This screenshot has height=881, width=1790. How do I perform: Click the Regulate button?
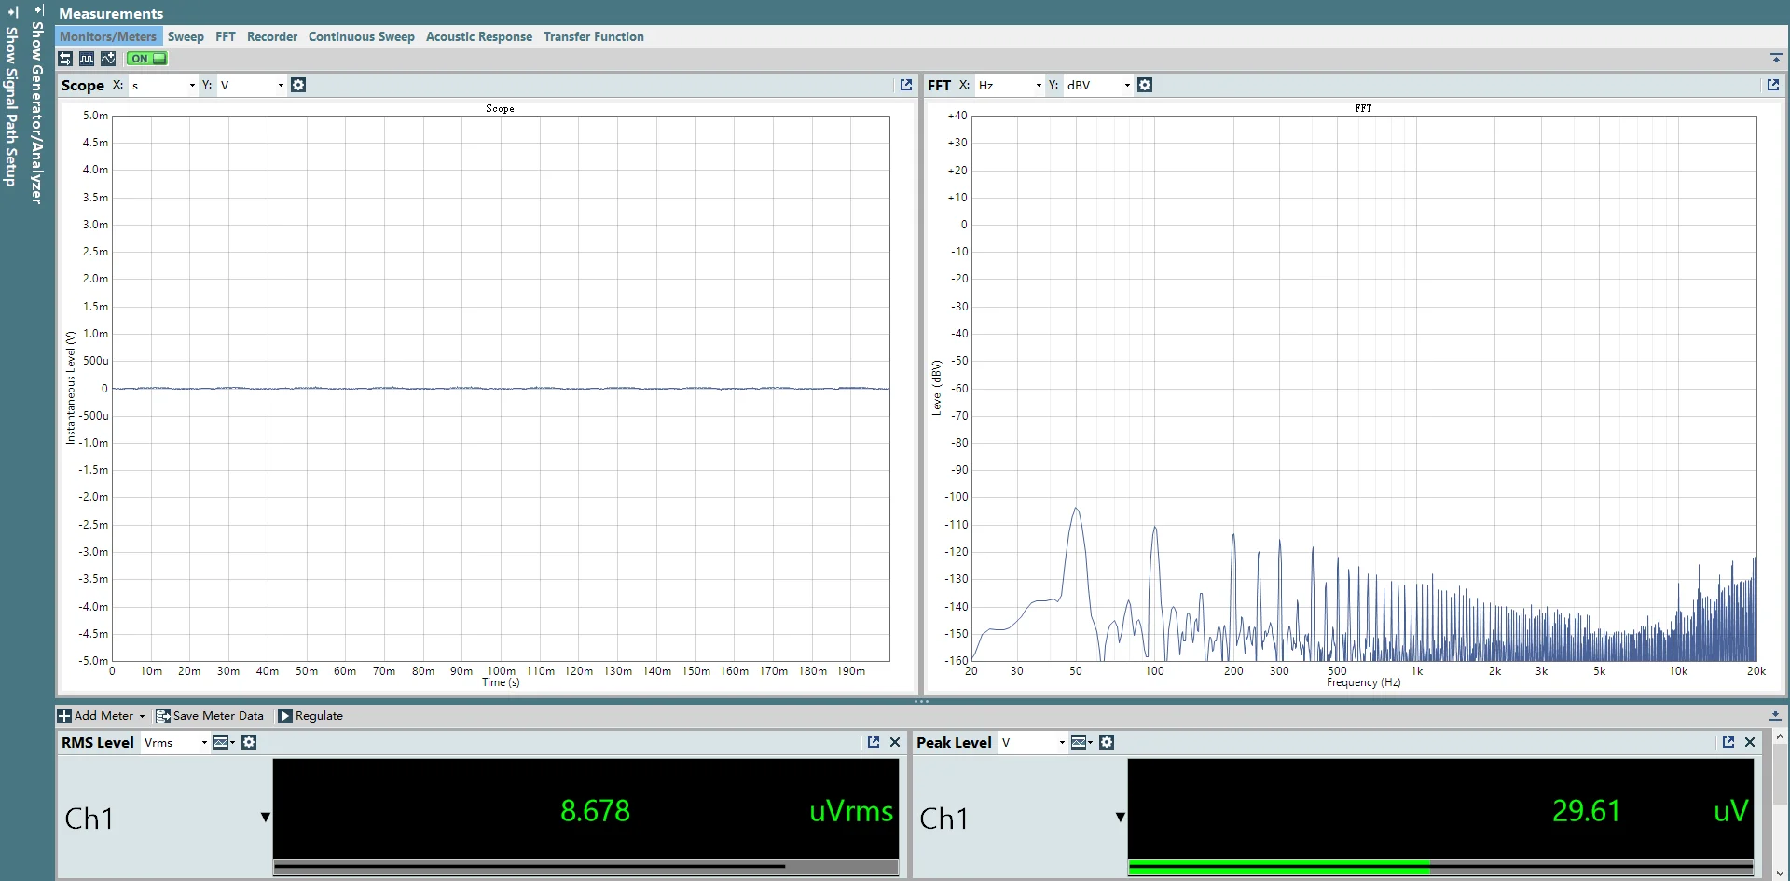tap(311, 716)
